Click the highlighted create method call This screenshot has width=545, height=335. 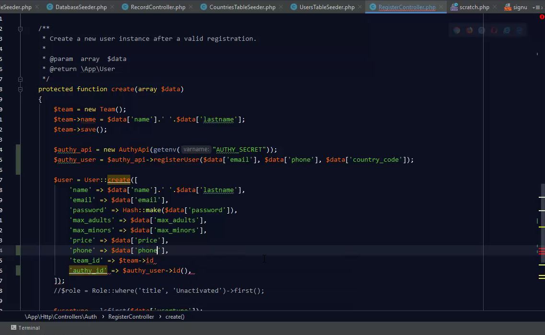pyautogui.click(x=119, y=180)
